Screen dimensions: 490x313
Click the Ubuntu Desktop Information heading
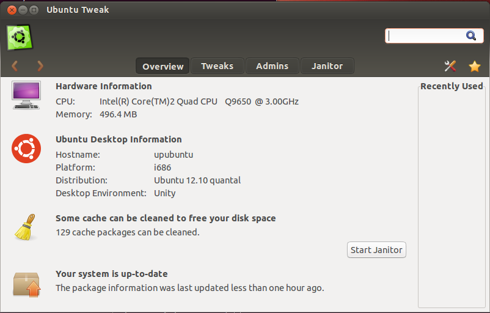pos(119,139)
